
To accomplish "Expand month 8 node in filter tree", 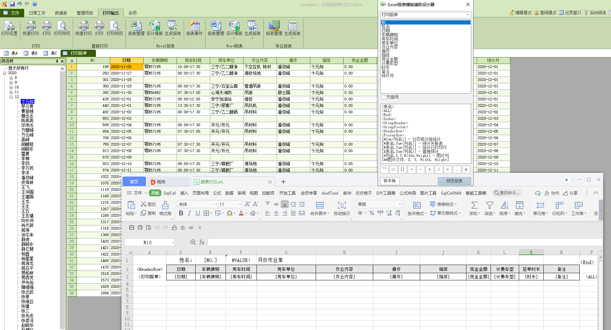I will pos(11,78).
